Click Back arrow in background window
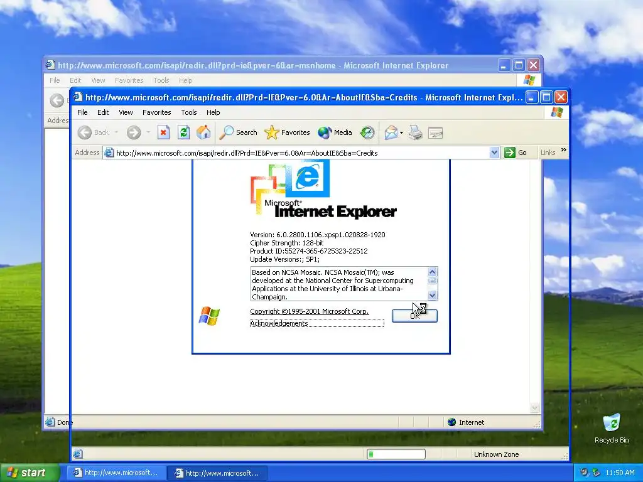643x482 pixels. click(x=57, y=100)
